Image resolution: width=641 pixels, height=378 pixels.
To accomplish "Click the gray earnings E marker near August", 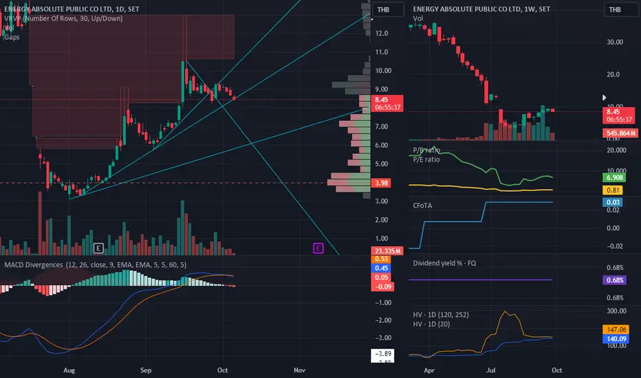I will (x=98, y=248).
